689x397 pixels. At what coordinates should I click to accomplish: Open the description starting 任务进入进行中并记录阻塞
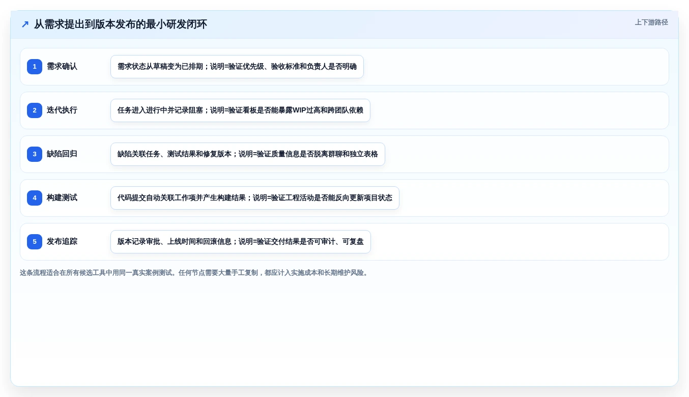(x=240, y=110)
